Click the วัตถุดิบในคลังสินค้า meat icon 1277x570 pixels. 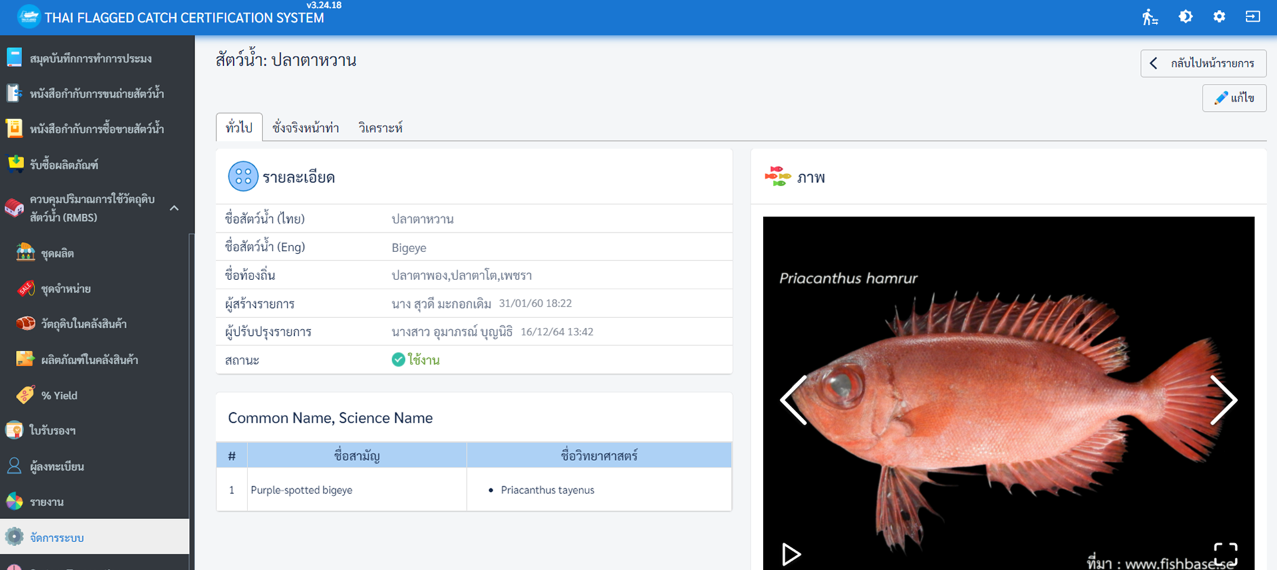click(25, 323)
